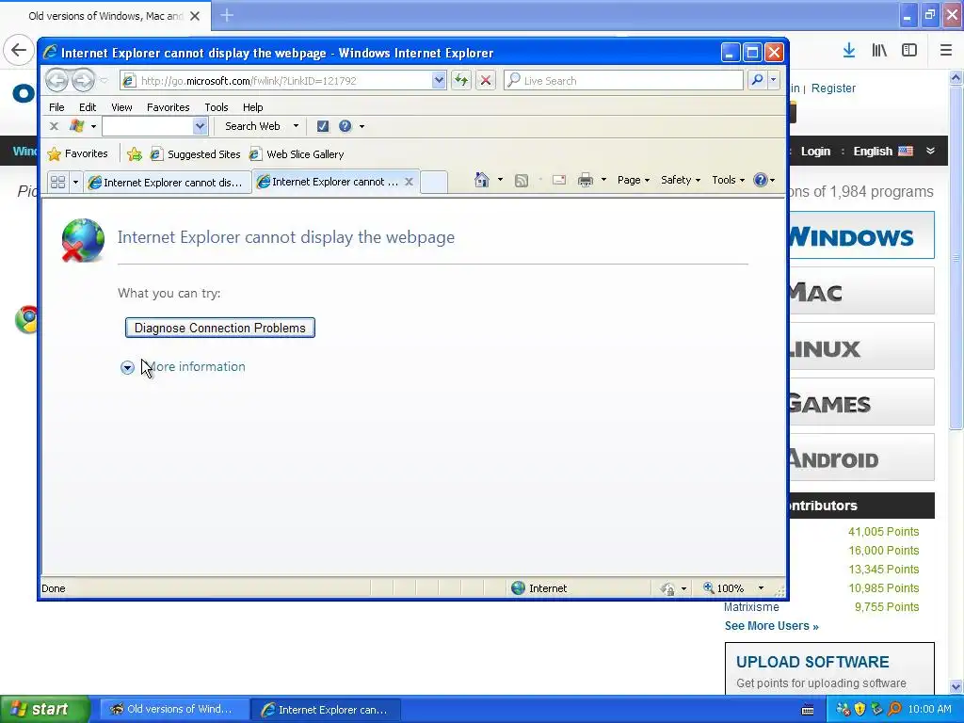Click the Stop loading red X icon

(486, 80)
